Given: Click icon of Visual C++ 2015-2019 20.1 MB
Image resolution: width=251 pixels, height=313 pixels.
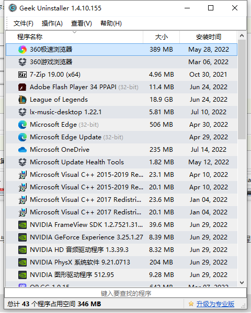Looking at the screenshot, I should point(22,187).
